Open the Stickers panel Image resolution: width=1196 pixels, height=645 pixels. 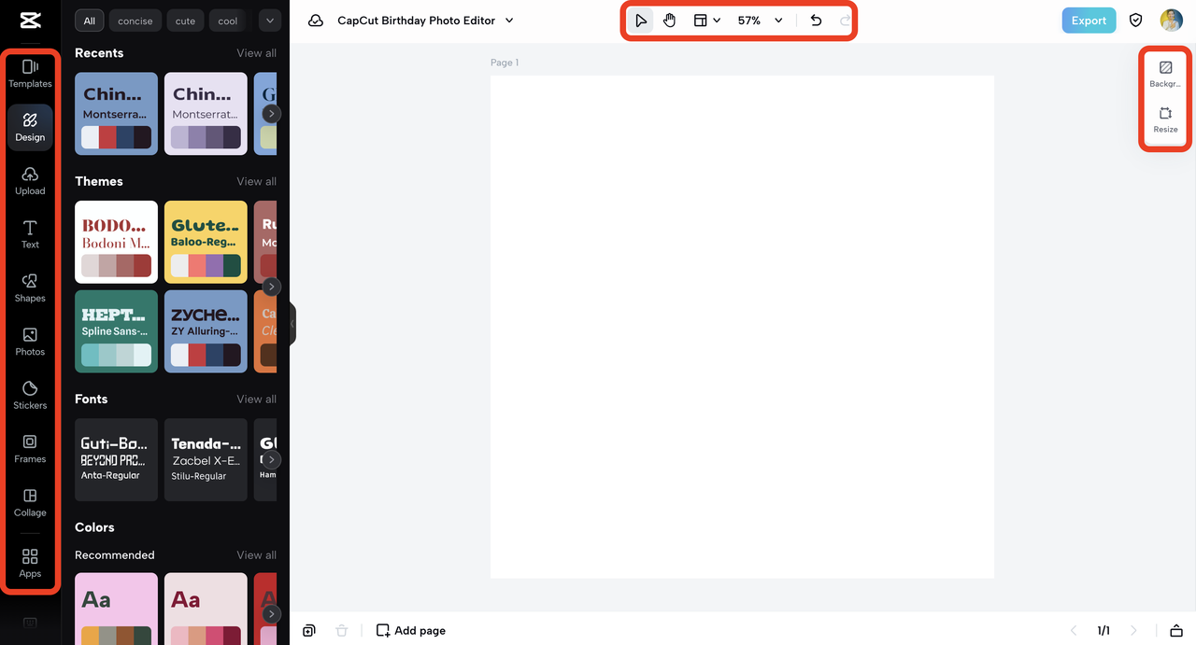pos(30,396)
